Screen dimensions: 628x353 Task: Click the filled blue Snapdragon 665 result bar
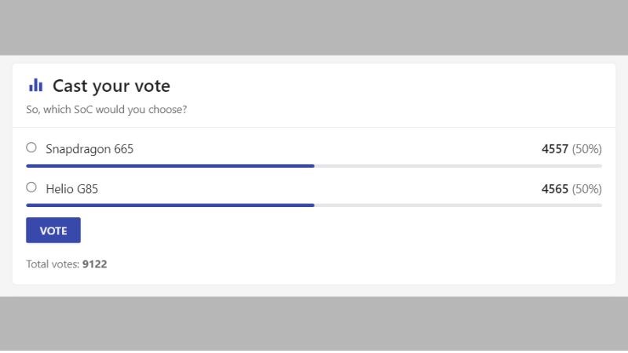[170, 166]
